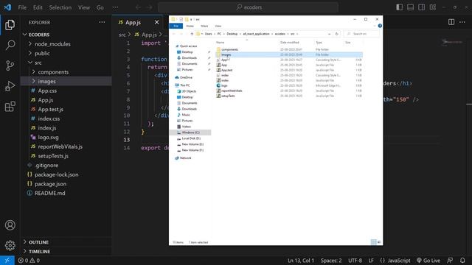
Task: Toggle the primary side bar layout icon
Action: point(399,7)
